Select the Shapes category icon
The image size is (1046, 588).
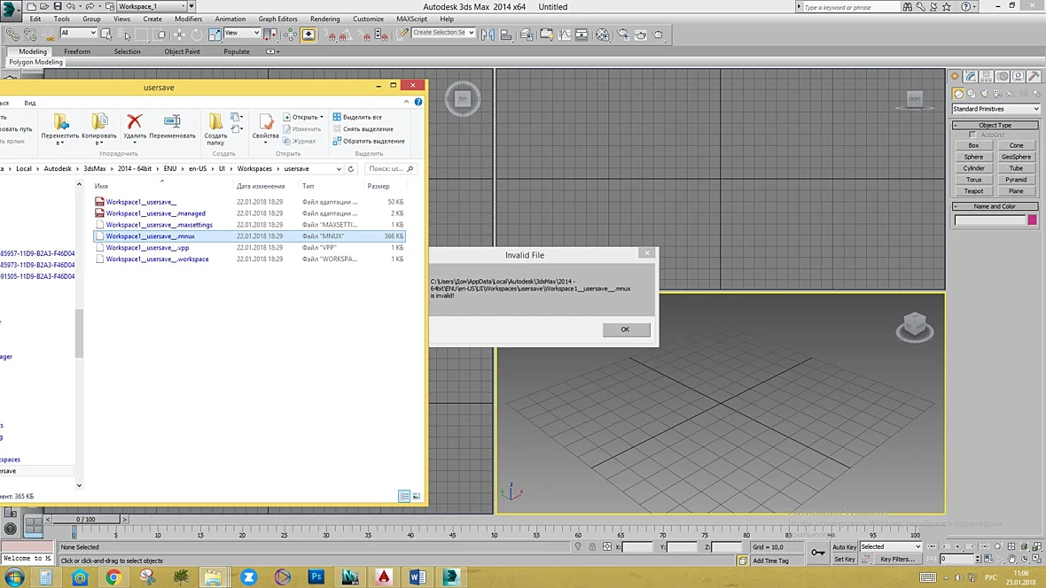pyautogui.click(x=972, y=93)
